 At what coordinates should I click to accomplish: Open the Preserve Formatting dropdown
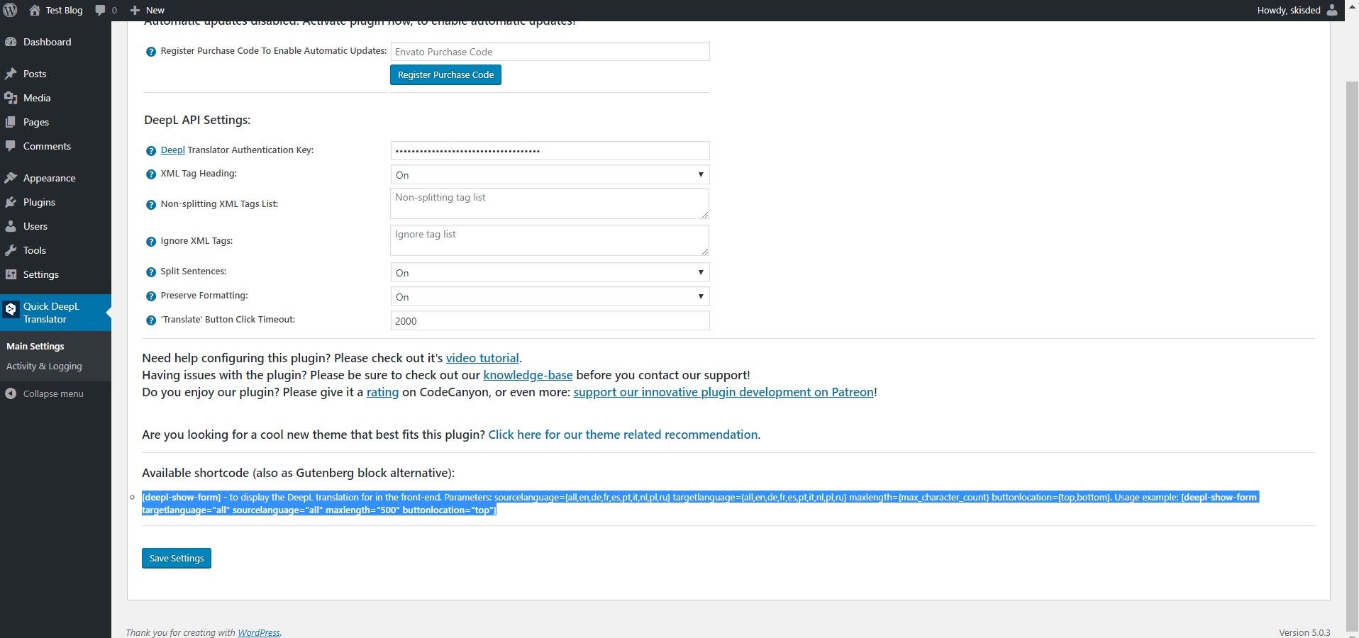pyautogui.click(x=550, y=296)
